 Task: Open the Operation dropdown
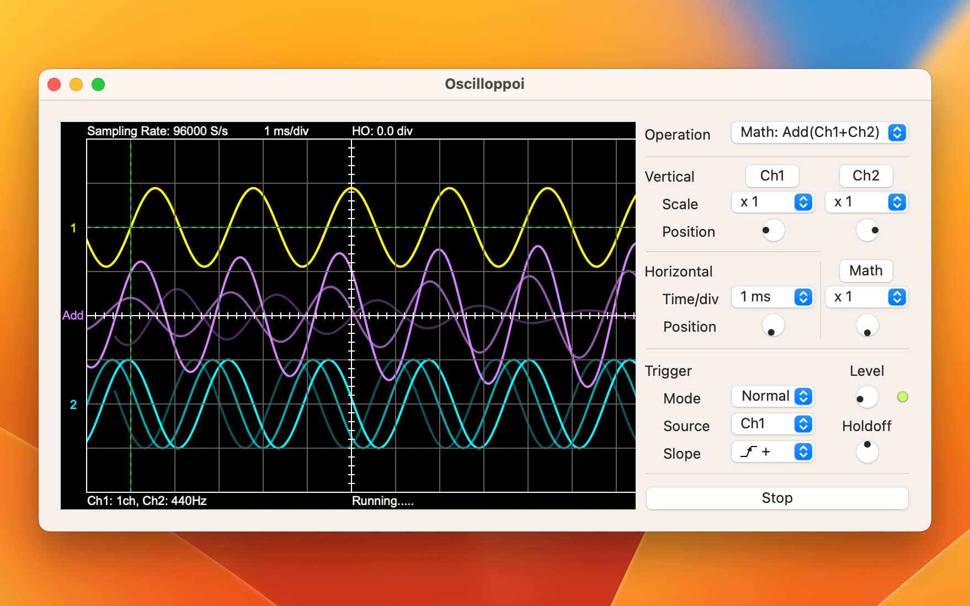point(819,132)
